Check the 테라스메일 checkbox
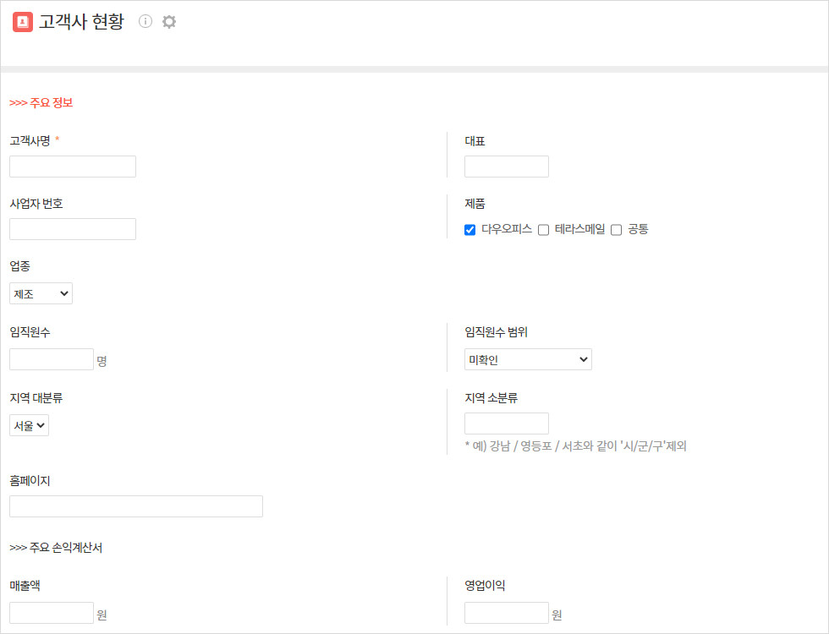This screenshot has height=634, width=829. (543, 230)
